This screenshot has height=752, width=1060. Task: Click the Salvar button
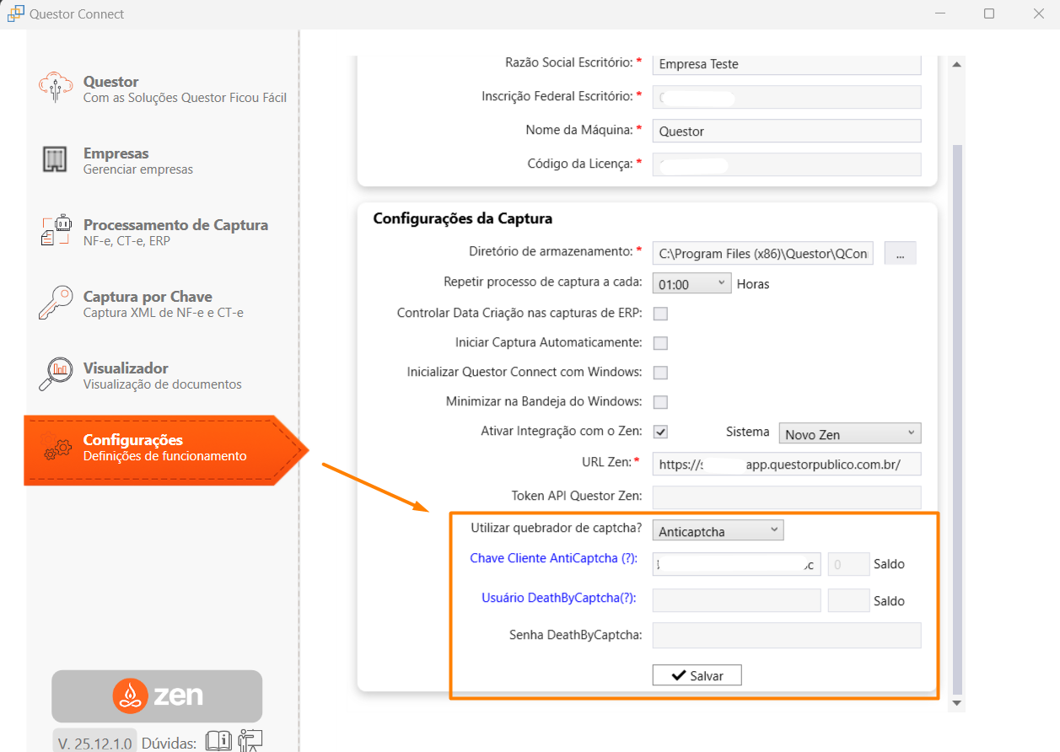coord(697,675)
